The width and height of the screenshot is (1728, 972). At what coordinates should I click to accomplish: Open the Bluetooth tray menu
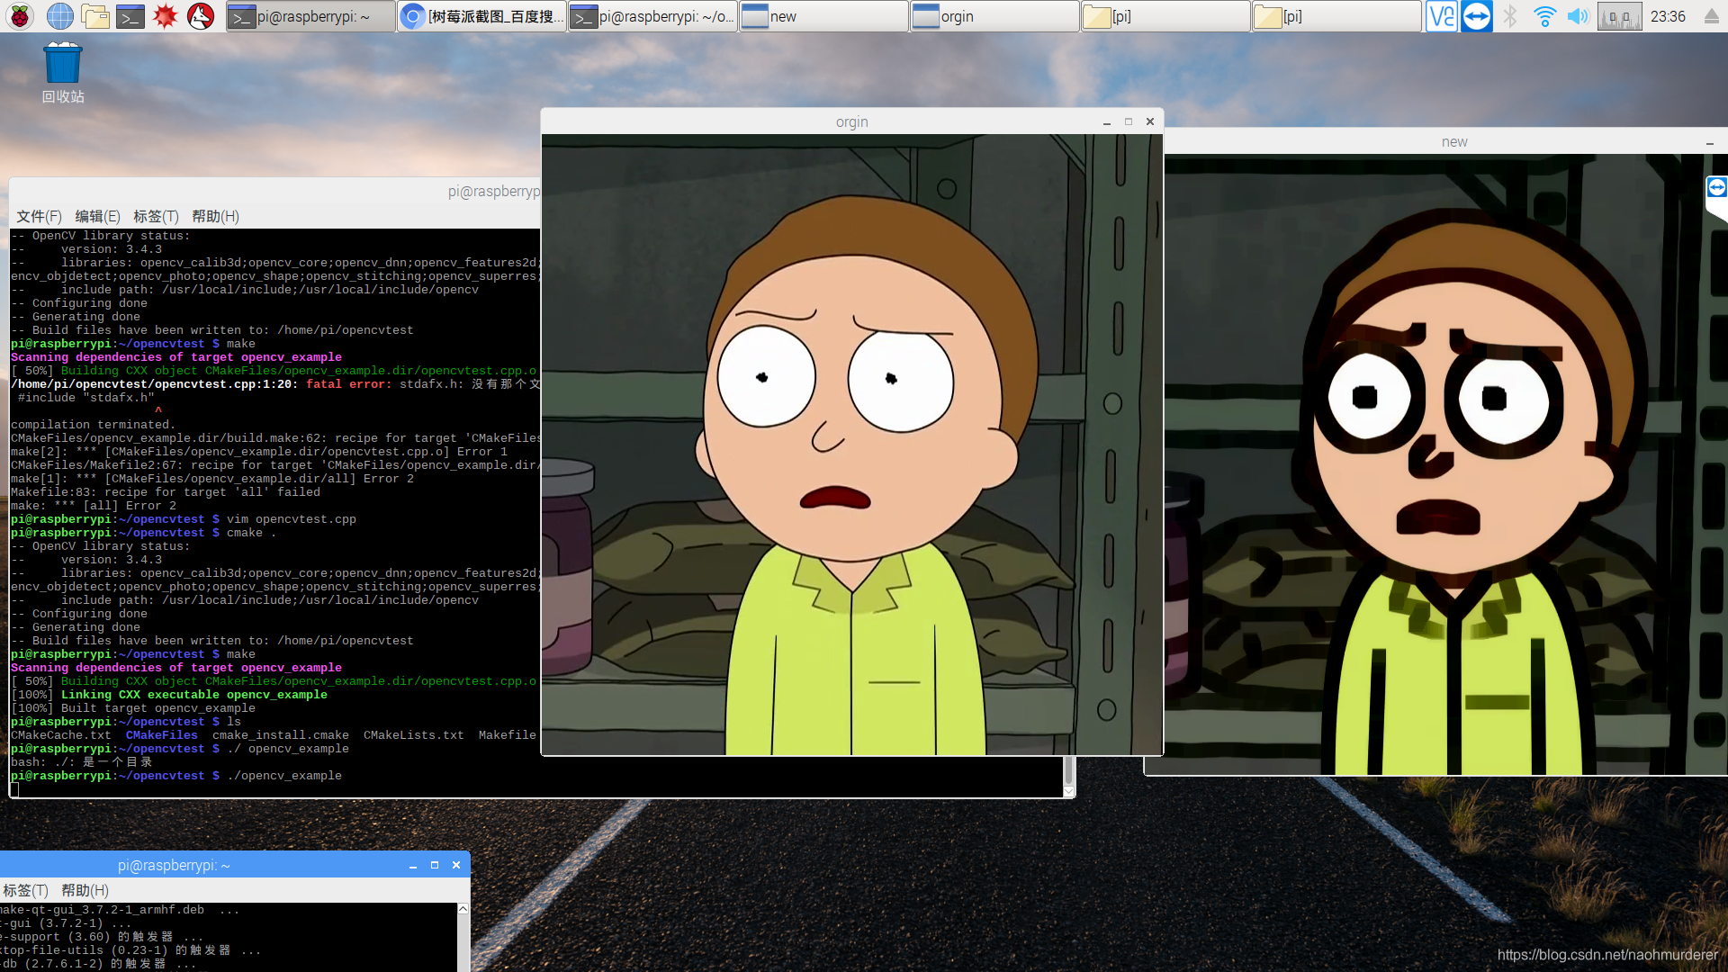[1510, 15]
